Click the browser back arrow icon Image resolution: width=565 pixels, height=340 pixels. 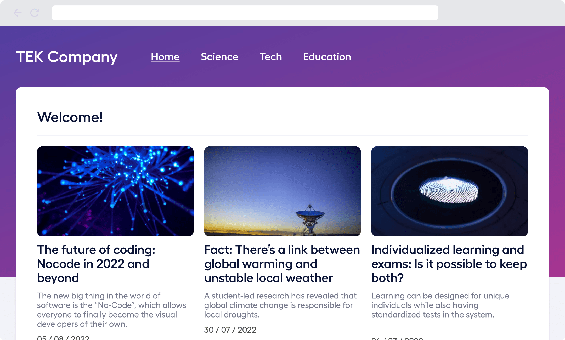pos(17,13)
